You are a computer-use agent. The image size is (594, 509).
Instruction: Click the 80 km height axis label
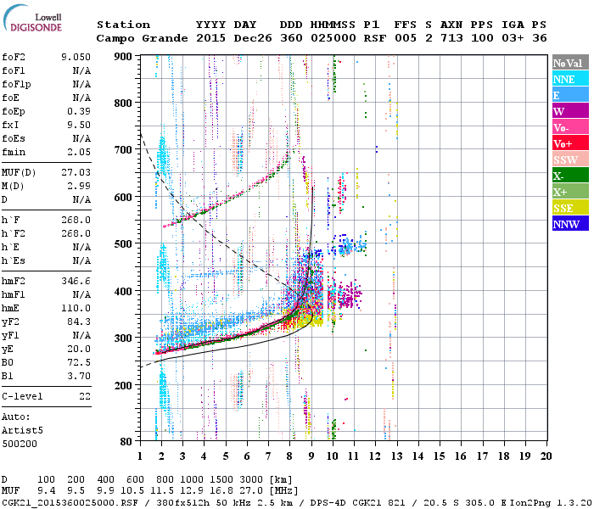[x=126, y=442]
